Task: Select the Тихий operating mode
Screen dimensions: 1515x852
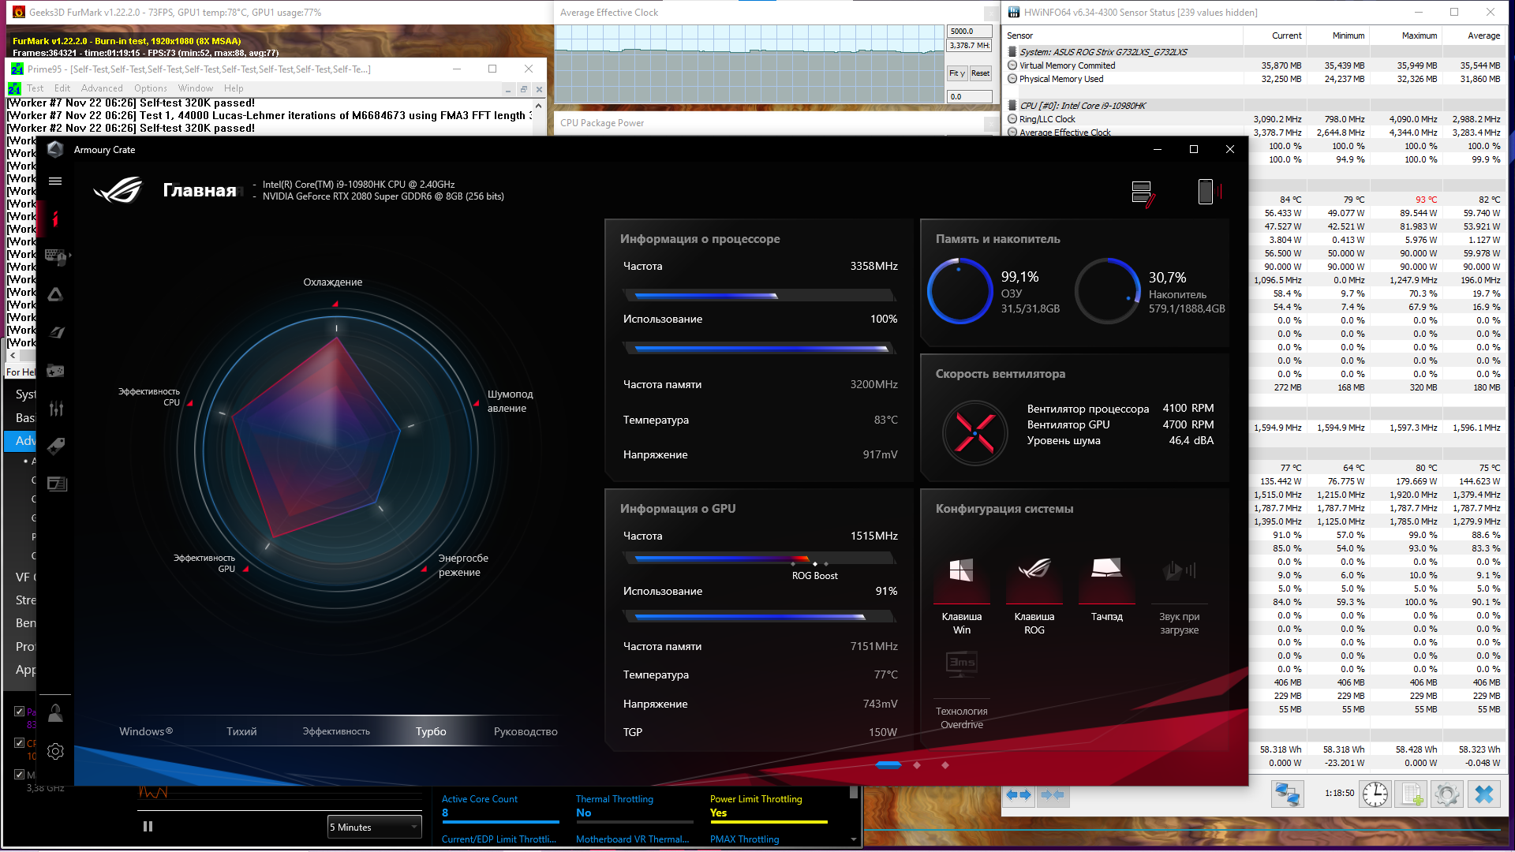Action: point(241,731)
